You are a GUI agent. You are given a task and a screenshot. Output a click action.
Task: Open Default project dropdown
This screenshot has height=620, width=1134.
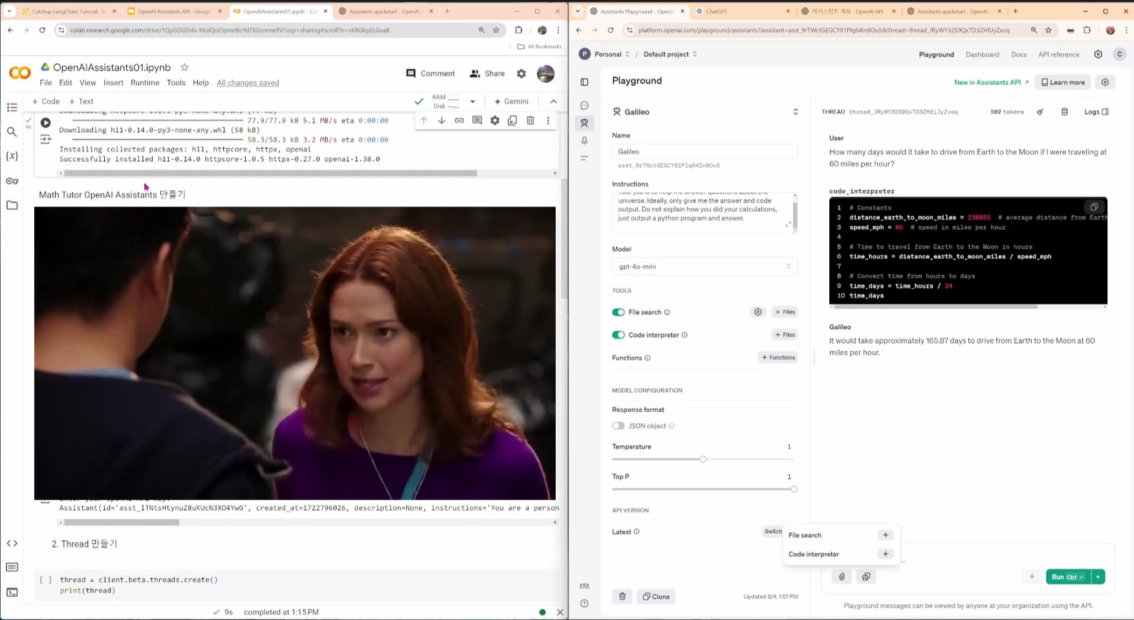(670, 54)
